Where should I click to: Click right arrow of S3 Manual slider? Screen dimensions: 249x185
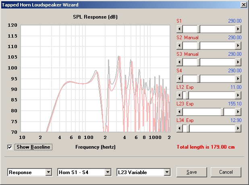point(238,62)
